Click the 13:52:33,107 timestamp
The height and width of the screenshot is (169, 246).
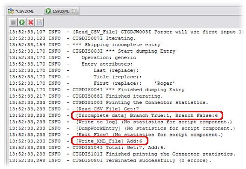coord(27,32)
